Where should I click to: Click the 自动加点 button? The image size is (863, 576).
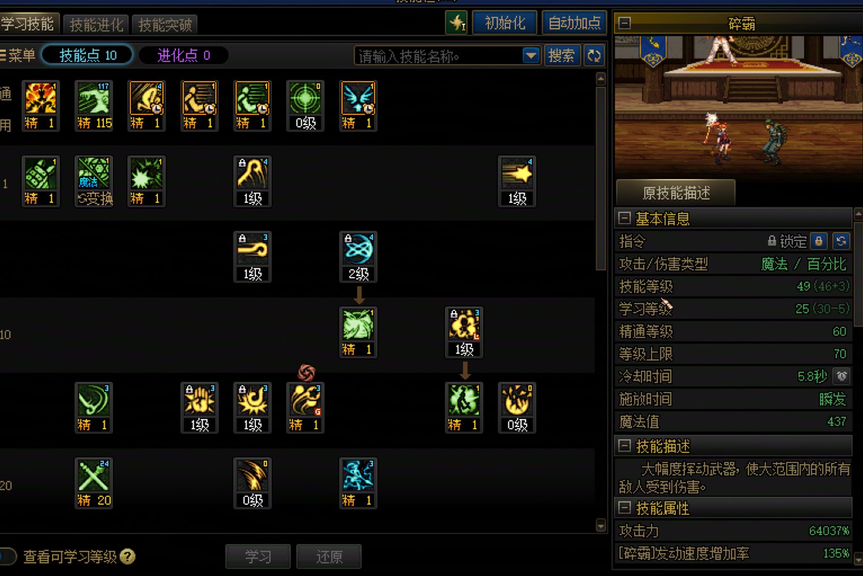(574, 23)
